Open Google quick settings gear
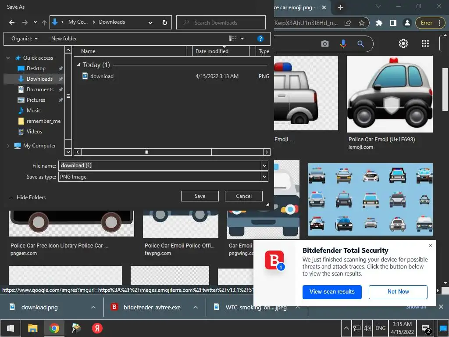Image resolution: width=449 pixels, height=337 pixels. pos(403,43)
